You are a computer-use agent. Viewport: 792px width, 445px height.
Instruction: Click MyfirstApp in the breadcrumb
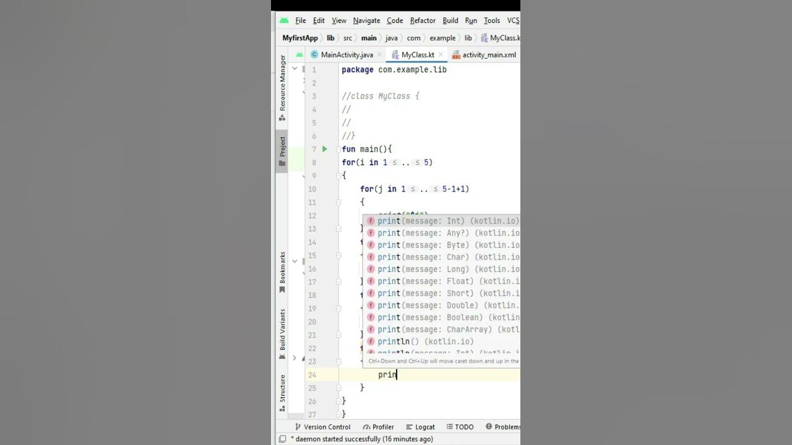(300, 38)
